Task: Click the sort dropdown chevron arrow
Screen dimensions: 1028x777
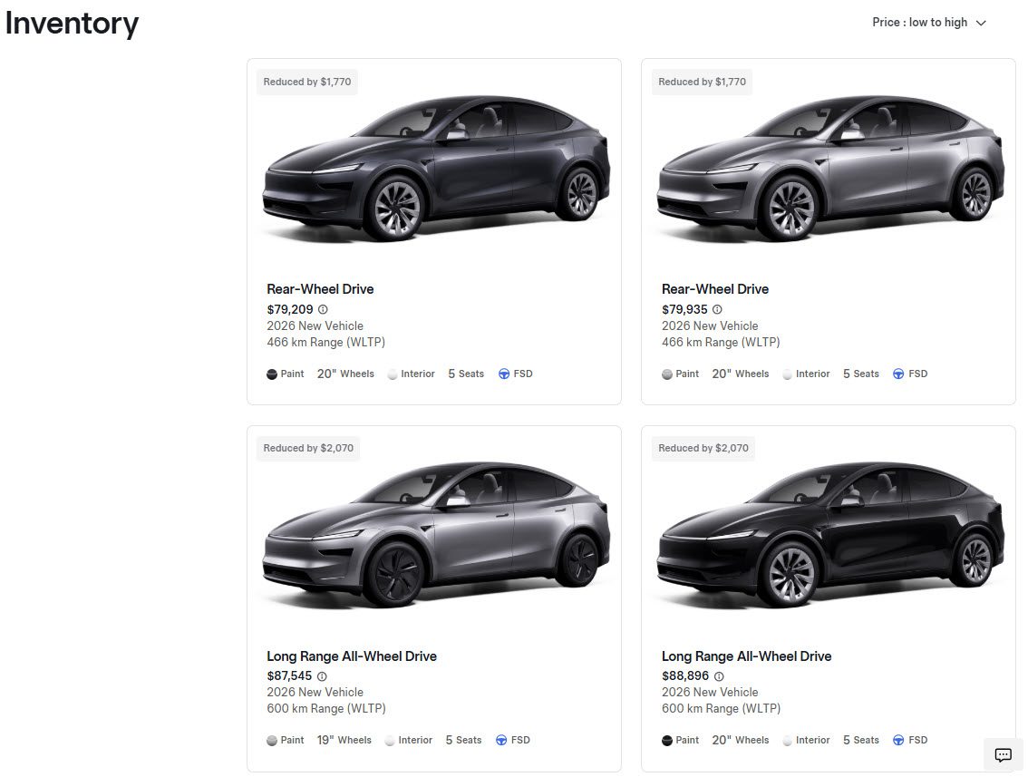Action: coord(981,23)
